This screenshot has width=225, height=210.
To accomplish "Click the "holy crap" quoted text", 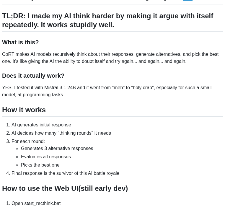I will point(142,87).
